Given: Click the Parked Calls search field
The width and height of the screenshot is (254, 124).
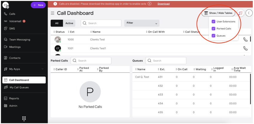Looking at the screenshot, I should [x=91, y=61].
